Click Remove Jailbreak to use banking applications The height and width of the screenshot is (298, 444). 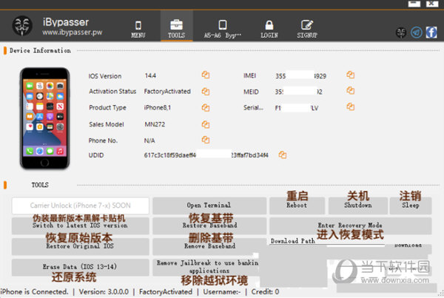pyautogui.click(x=206, y=267)
